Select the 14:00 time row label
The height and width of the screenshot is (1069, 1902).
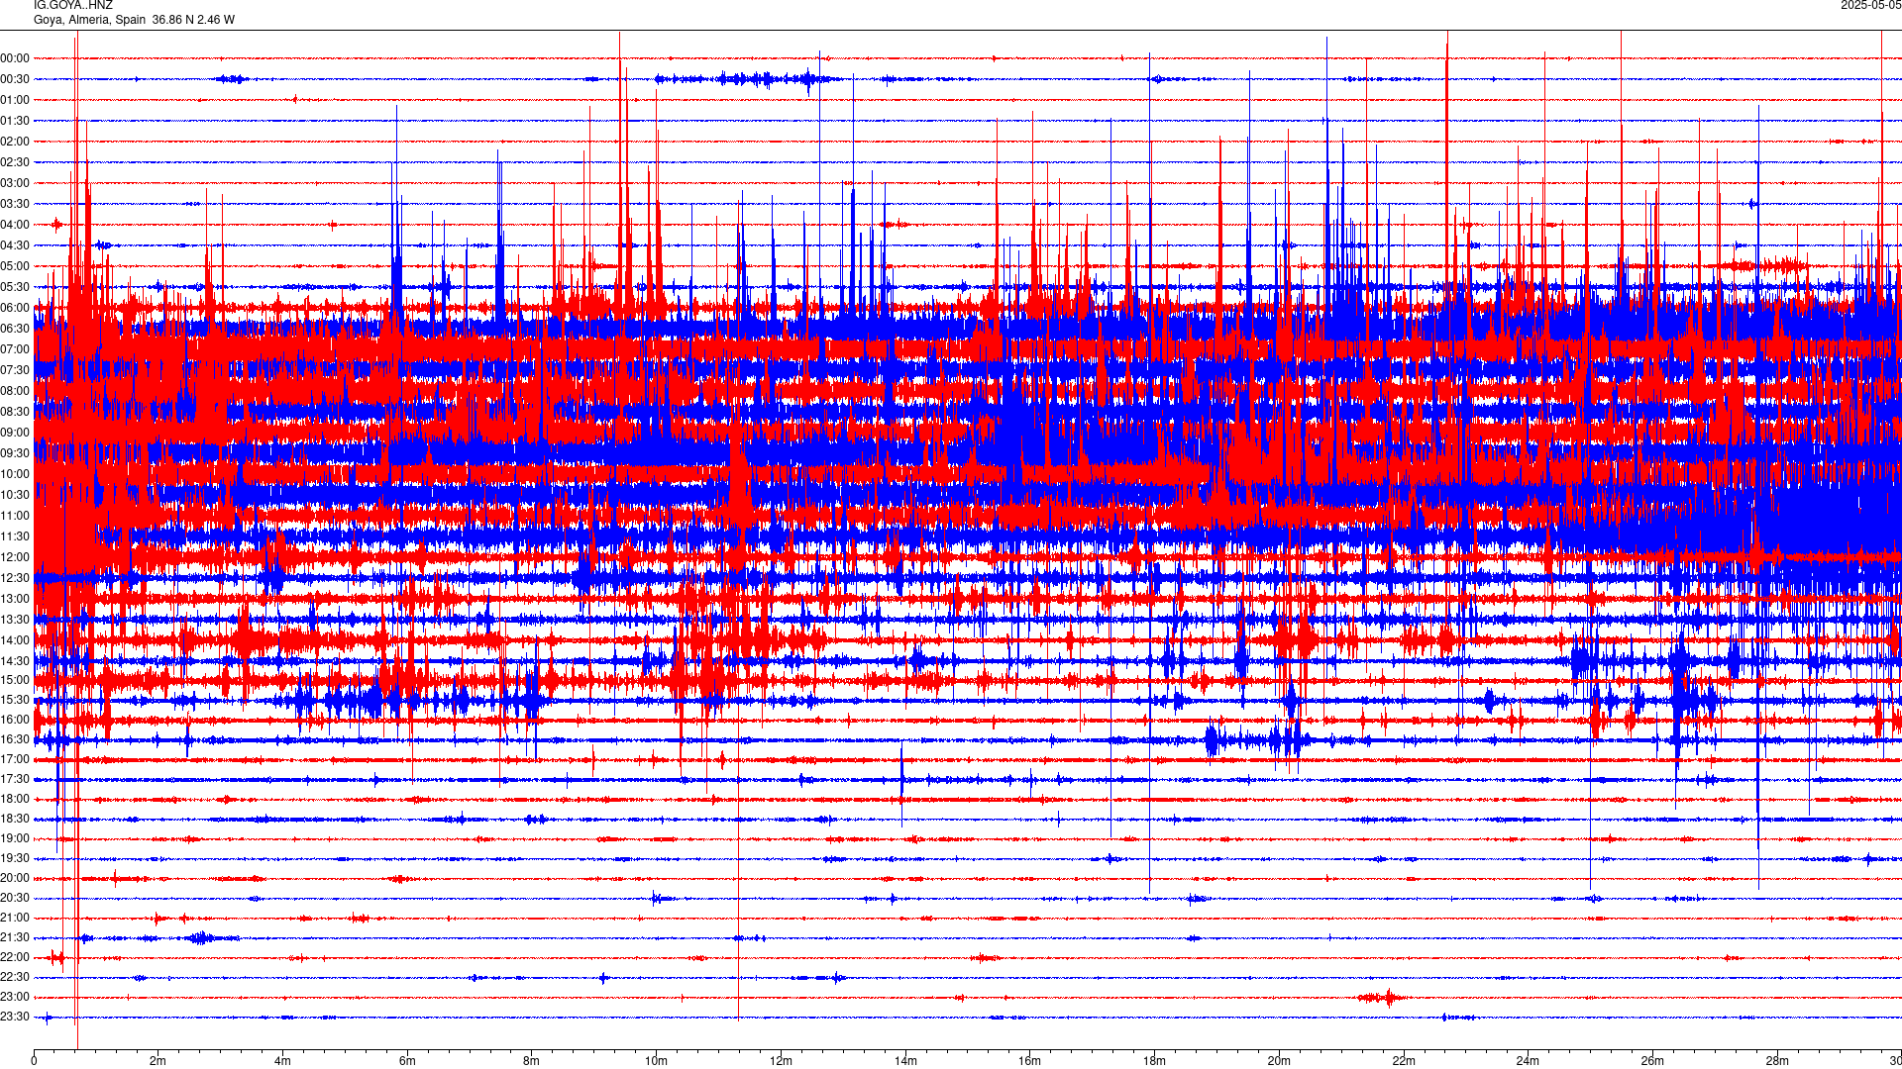15,640
